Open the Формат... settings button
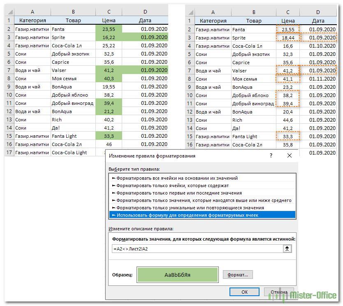 click(238, 275)
